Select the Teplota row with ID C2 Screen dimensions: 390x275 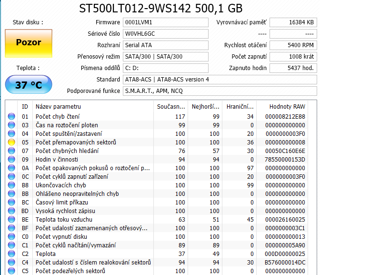(x=158, y=254)
